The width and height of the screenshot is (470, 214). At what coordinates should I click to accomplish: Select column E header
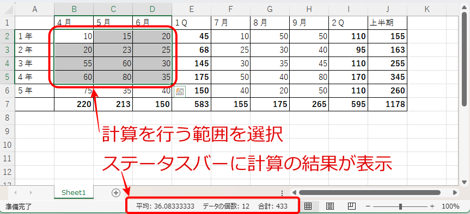pos(192,9)
